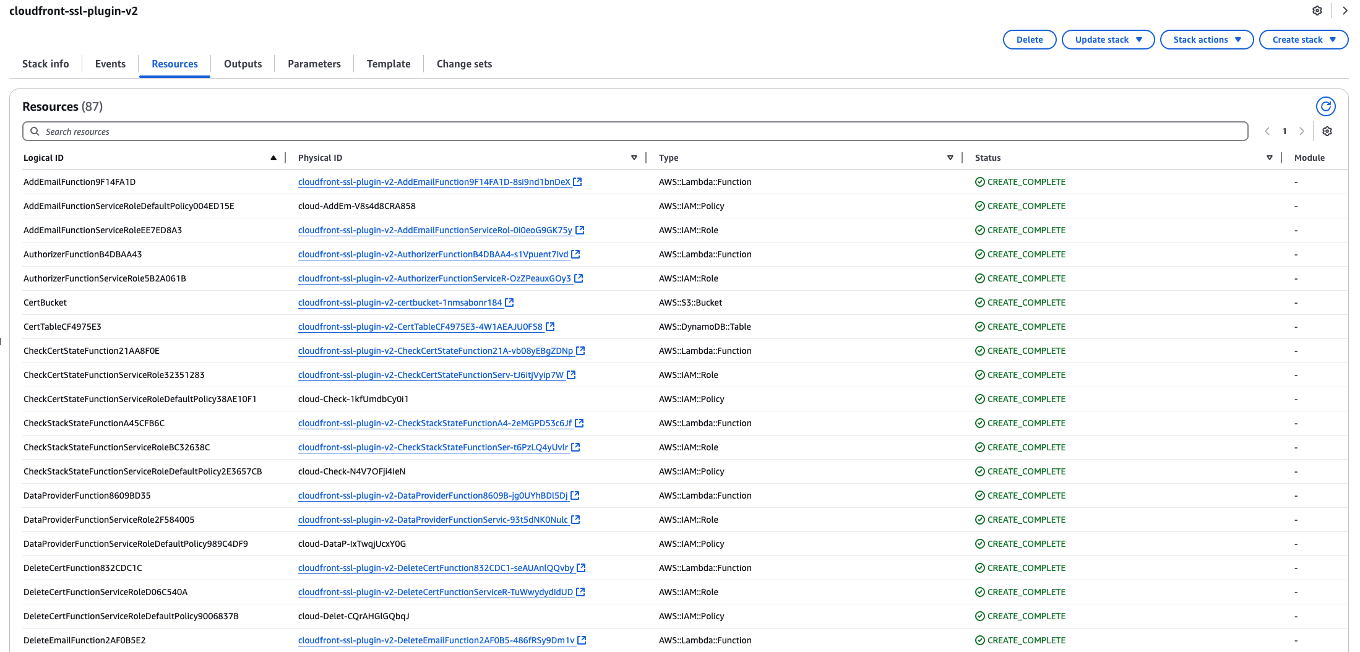Viewport: 1360px width, 652px height.
Task: Click external link icon for CheckCertStateFunctionServiceRole32351283
Action: click(571, 375)
